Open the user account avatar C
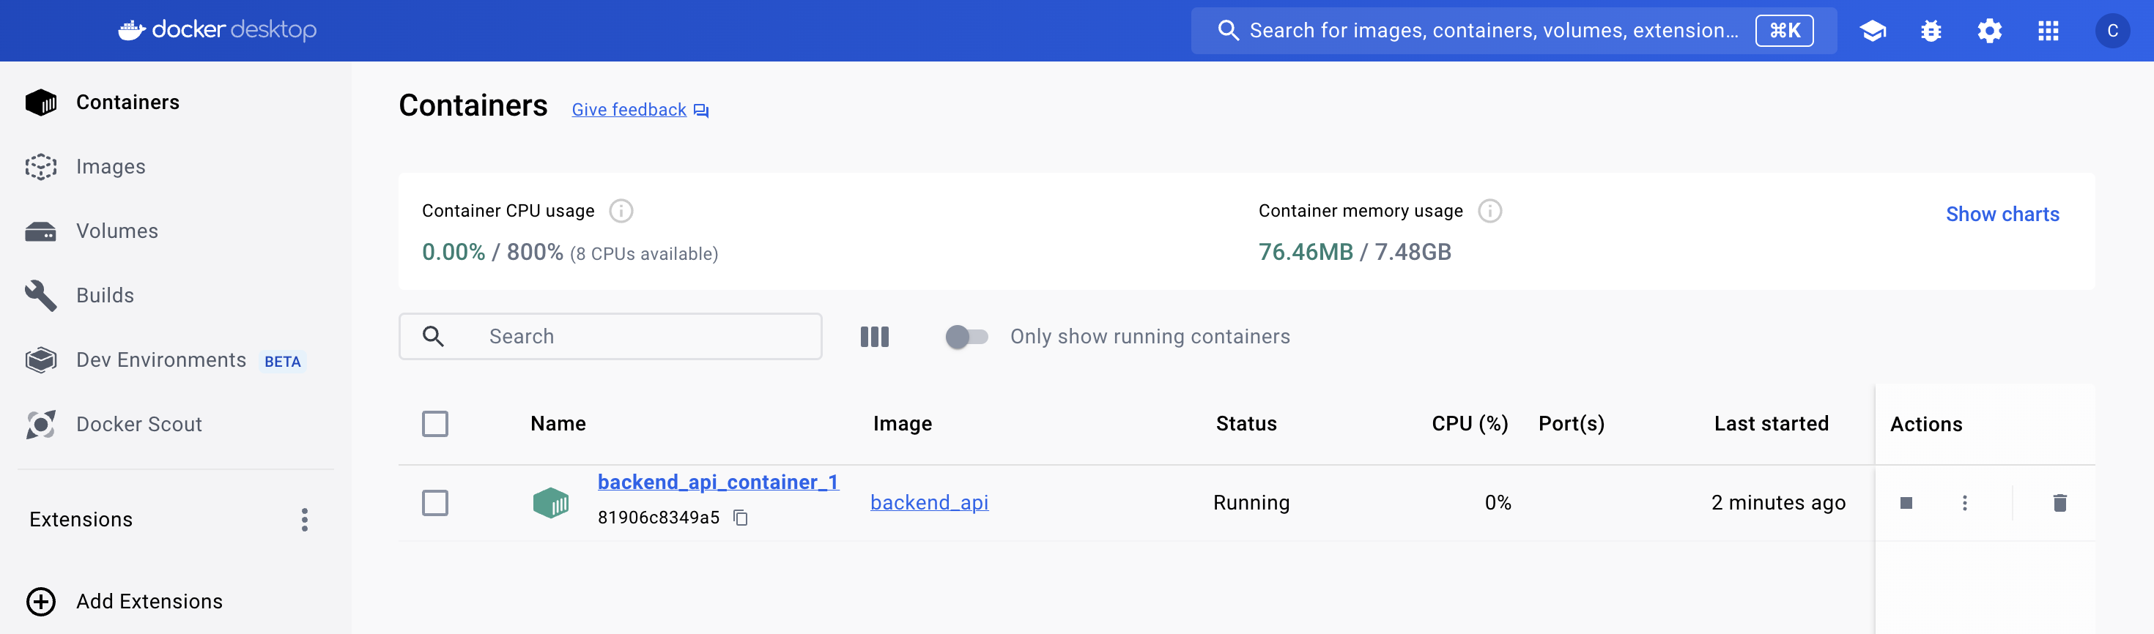This screenshot has height=634, width=2154. [x=2112, y=31]
